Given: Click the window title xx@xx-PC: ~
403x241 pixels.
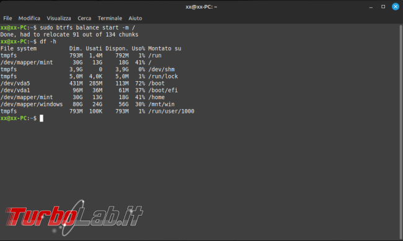Looking at the screenshot, I should (201, 7).
